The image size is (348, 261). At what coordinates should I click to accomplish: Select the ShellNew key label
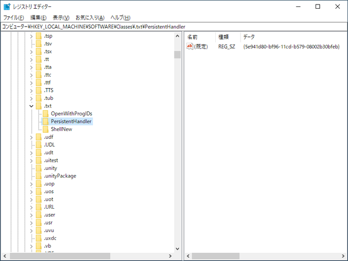coord(61,129)
